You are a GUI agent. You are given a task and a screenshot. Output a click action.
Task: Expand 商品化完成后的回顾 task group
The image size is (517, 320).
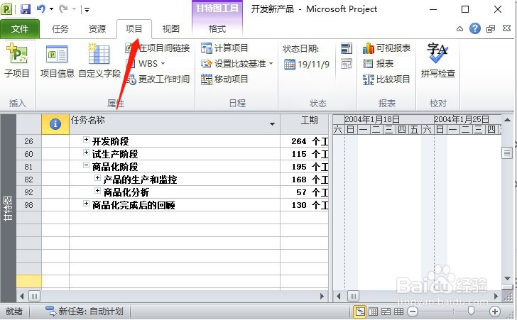86,204
